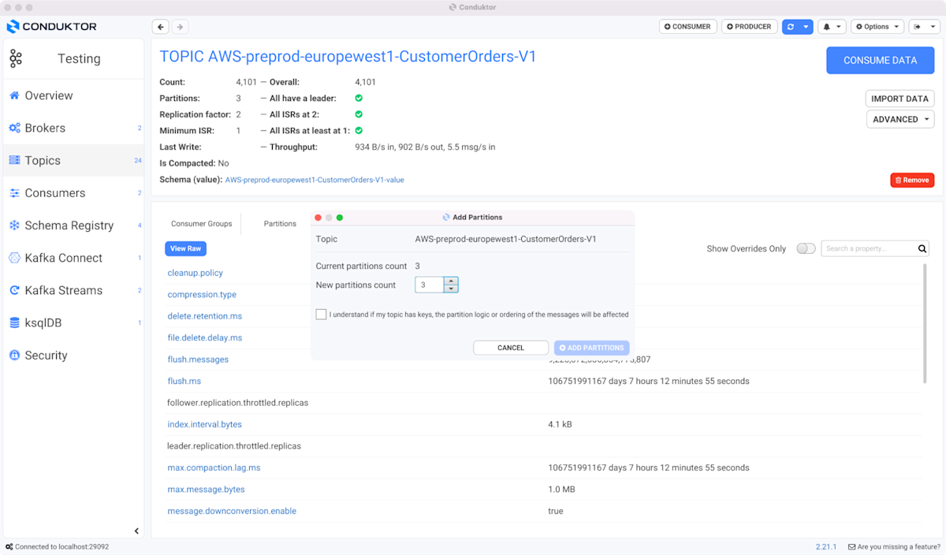946x555 pixels.
Task: Toggle Show Overrides Only switch
Action: (806, 248)
